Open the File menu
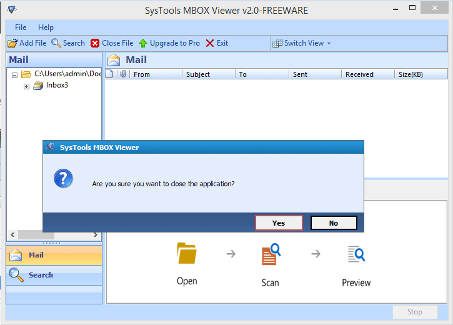The width and height of the screenshot is (453, 325). pyautogui.click(x=21, y=27)
